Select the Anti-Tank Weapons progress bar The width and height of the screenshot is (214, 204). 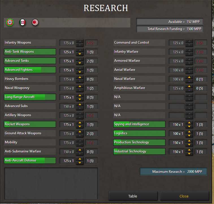click(x=30, y=52)
